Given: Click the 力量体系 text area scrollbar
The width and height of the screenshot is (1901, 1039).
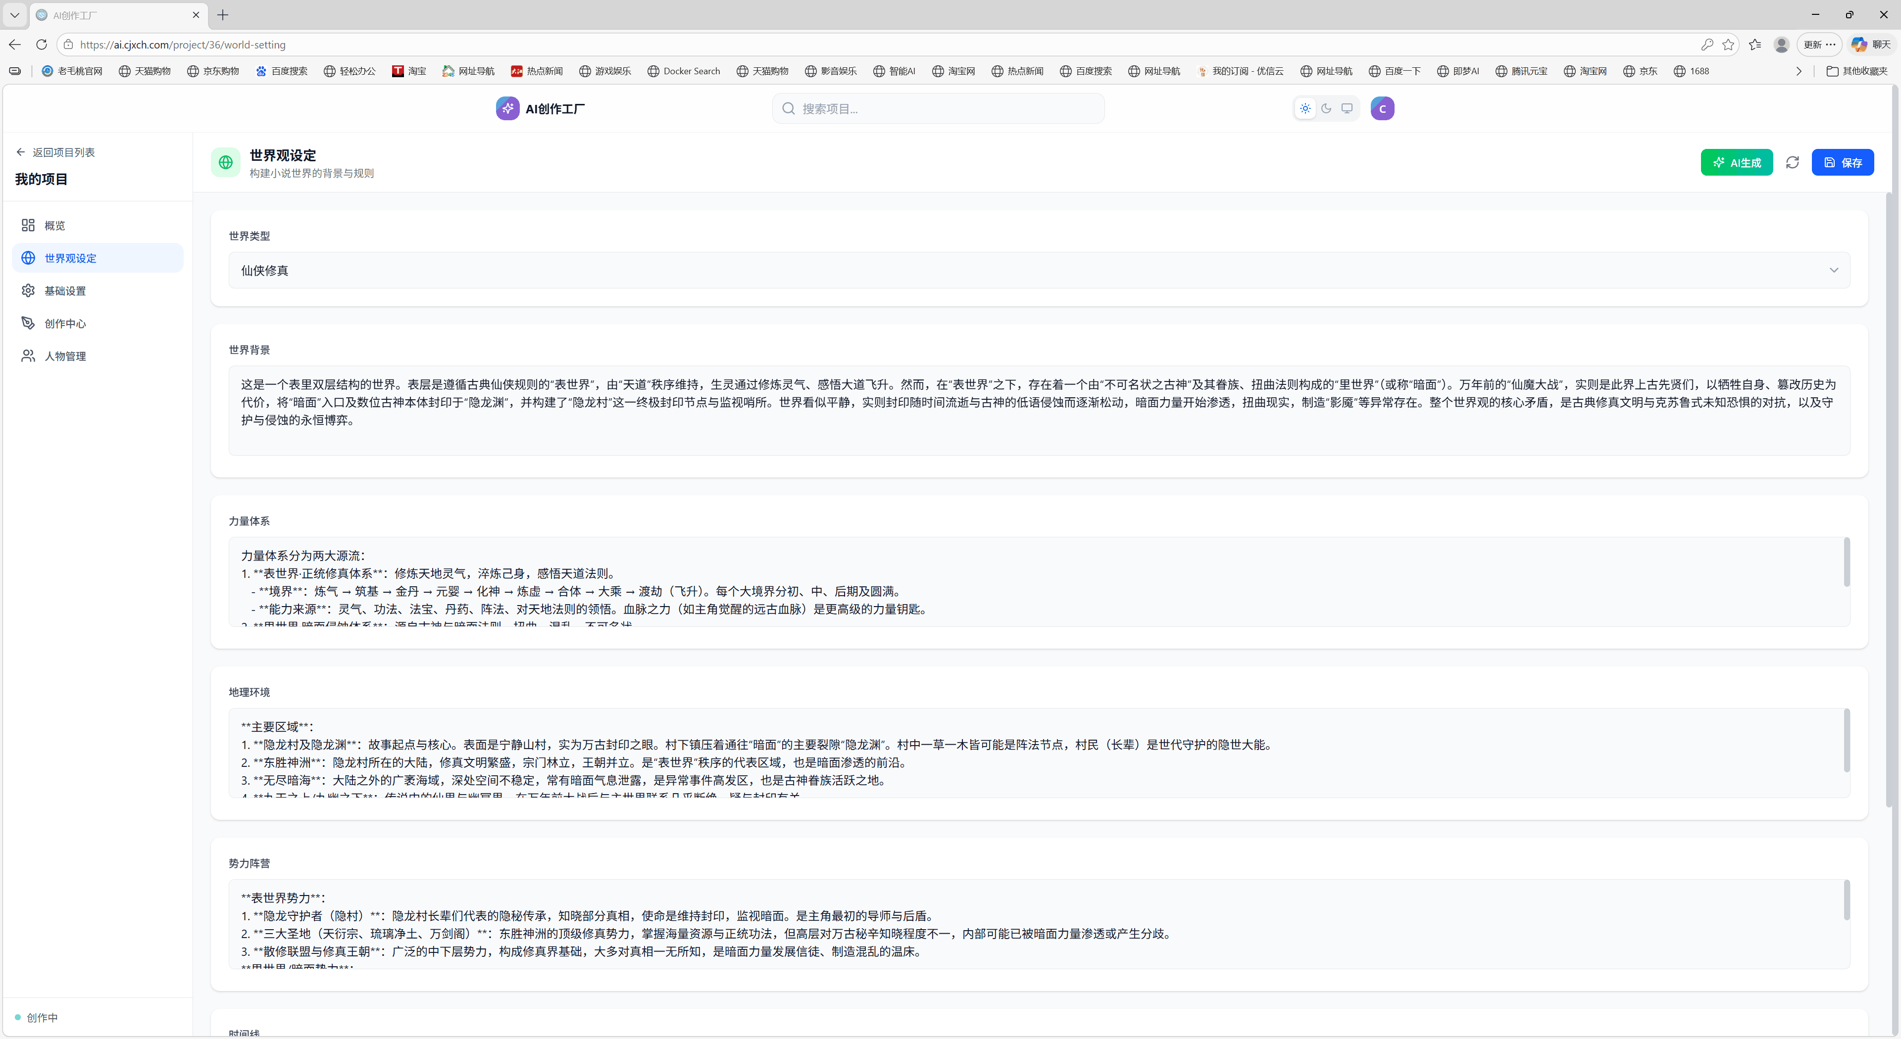Looking at the screenshot, I should point(1847,562).
